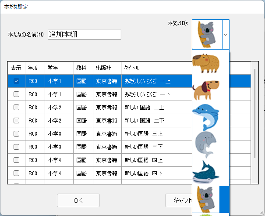Click 国語 in the 三下 row
Screen dimensions: 265x216
tap(81, 147)
